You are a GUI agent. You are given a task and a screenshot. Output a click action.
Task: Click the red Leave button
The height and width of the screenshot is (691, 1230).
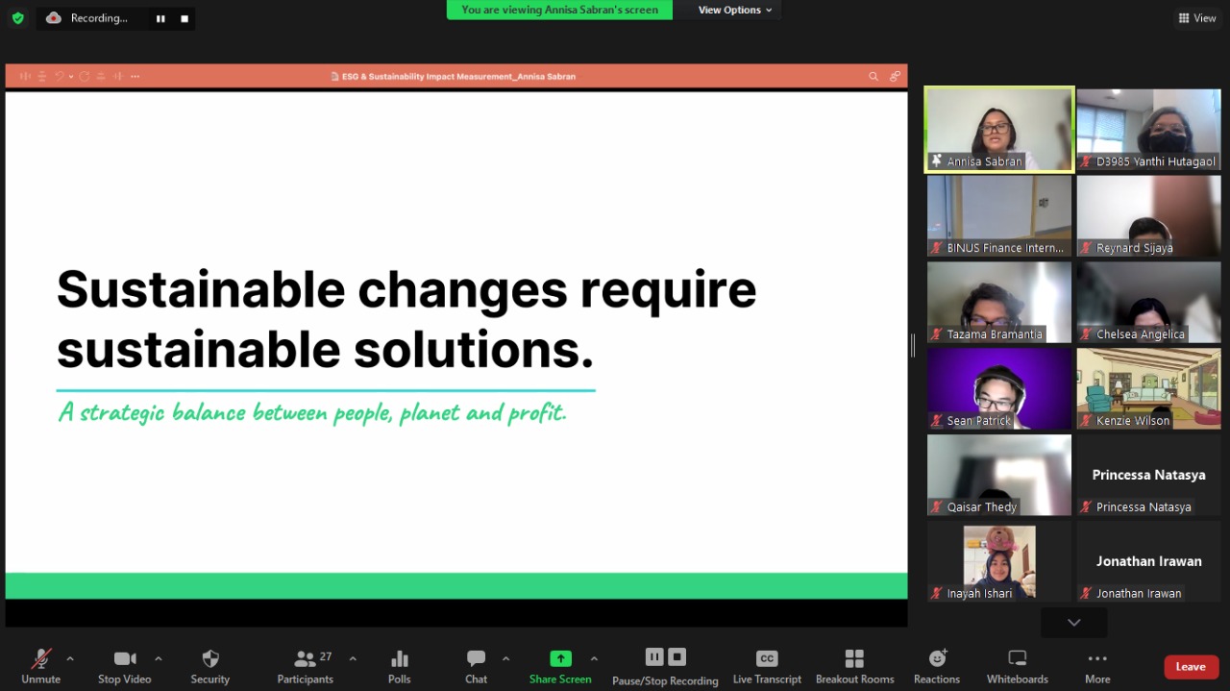[x=1191, y=667]
